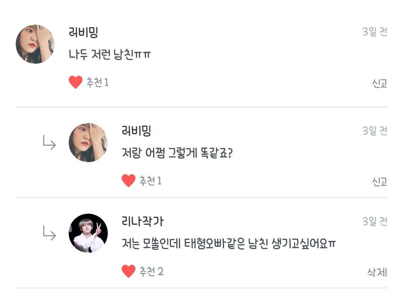Viewport: 403px width, 302px height.
Task: Toggle 추천 2 on 리나작가's reply
Action: pyautogui.click(x=151, y=271)
